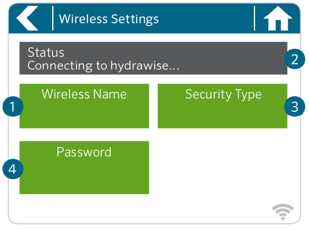This screenshot has height=230, width=309.
Task: Click the empty value area under Security Type
Action: pos(223,114)
